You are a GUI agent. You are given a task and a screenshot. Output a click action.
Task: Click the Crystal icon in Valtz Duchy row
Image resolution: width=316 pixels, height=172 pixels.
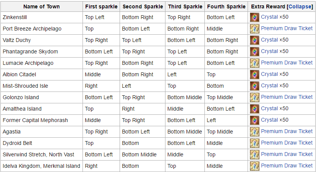pyautogui.click(x=254, y=40)
